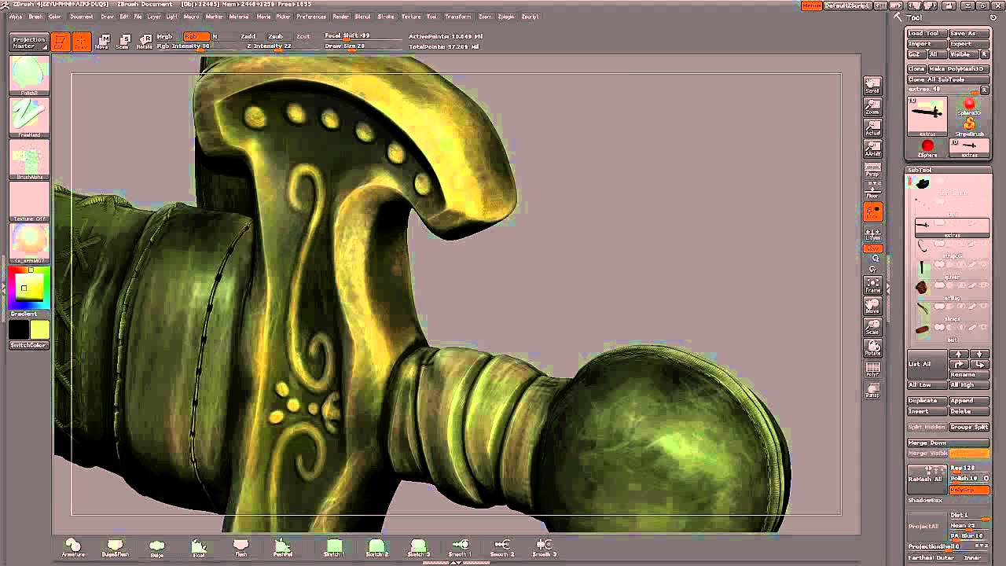The height and width of the screenshot is (566, 1006).
Task: Open the Transform menu
Action: [458, 17]
